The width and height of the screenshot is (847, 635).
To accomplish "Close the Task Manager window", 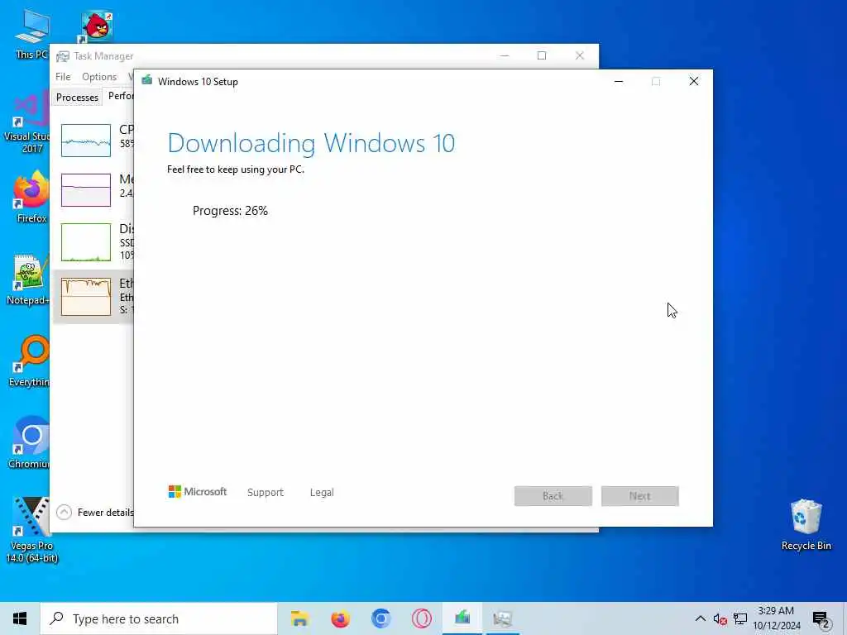I will 580,55.
